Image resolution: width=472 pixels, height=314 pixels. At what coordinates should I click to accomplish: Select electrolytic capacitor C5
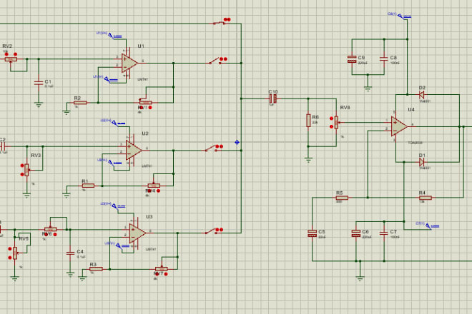(312, 233)
